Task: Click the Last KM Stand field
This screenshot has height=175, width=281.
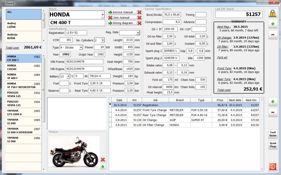Action: (x=239, y=14)
